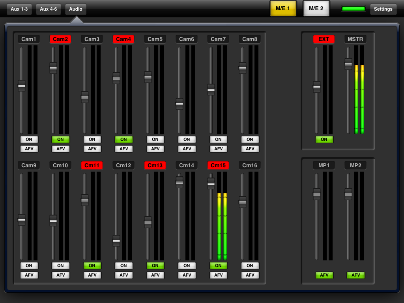Click the Cm15 fader handle
404x303 pixels.
point(211,184)
